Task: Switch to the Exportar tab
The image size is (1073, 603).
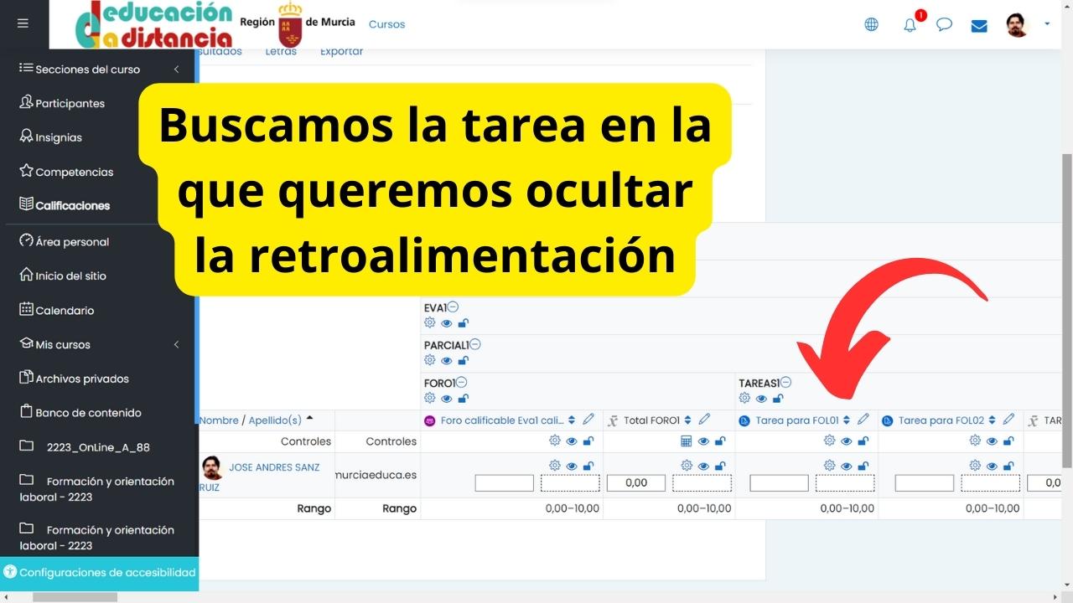Action: [x=341, y=52]
